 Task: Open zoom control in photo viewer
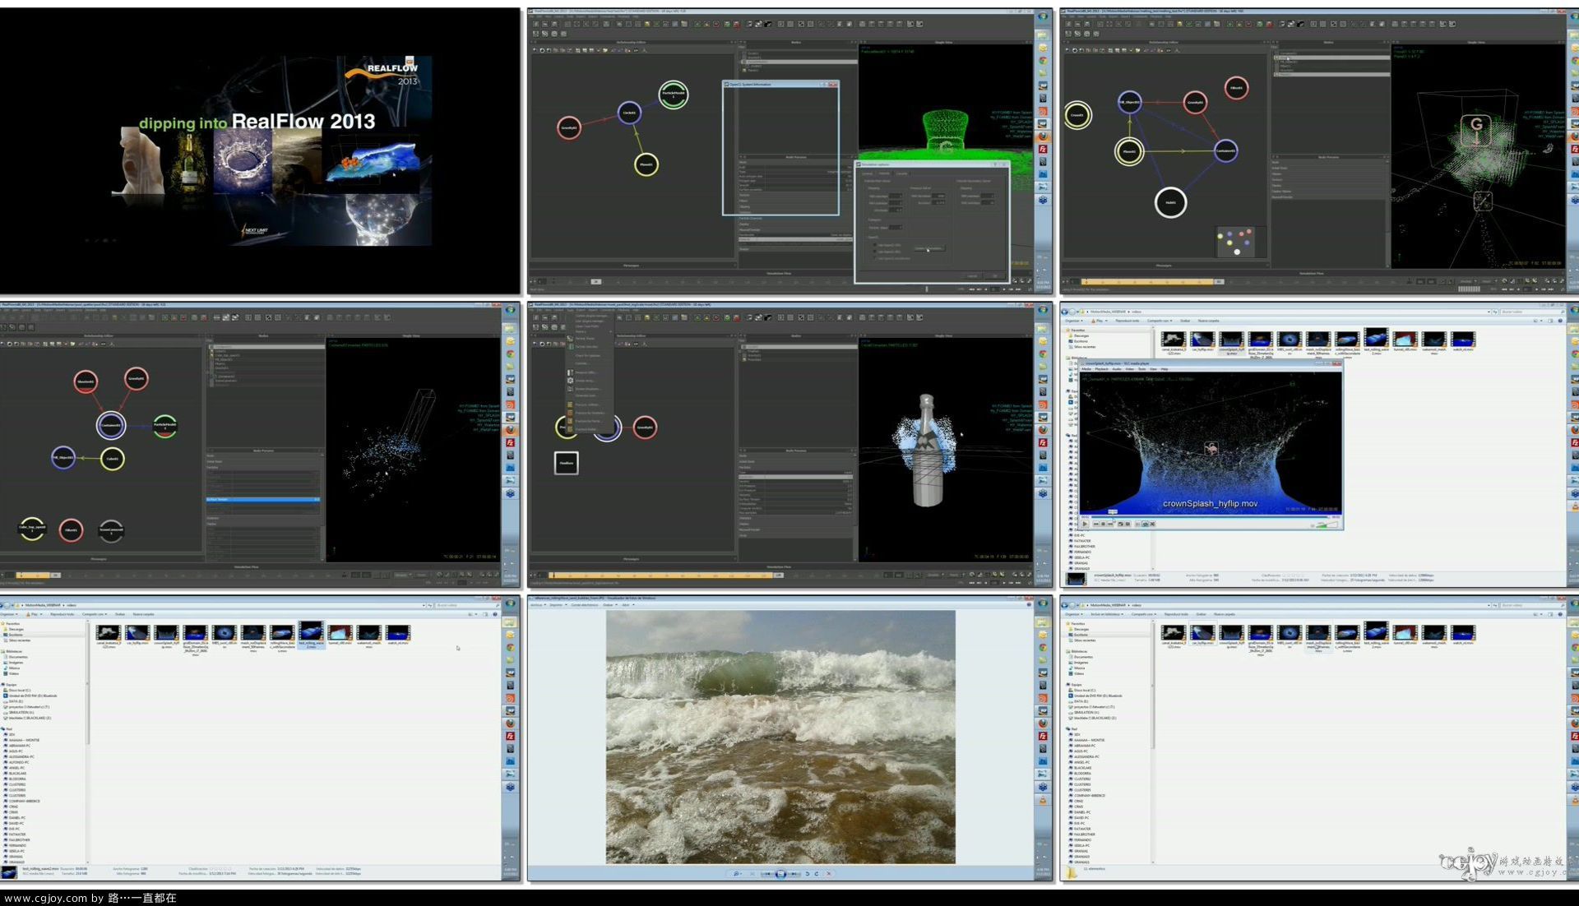tap(738, 874)
